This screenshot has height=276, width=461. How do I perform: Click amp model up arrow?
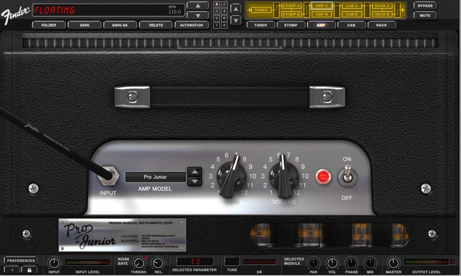(195, 172)
